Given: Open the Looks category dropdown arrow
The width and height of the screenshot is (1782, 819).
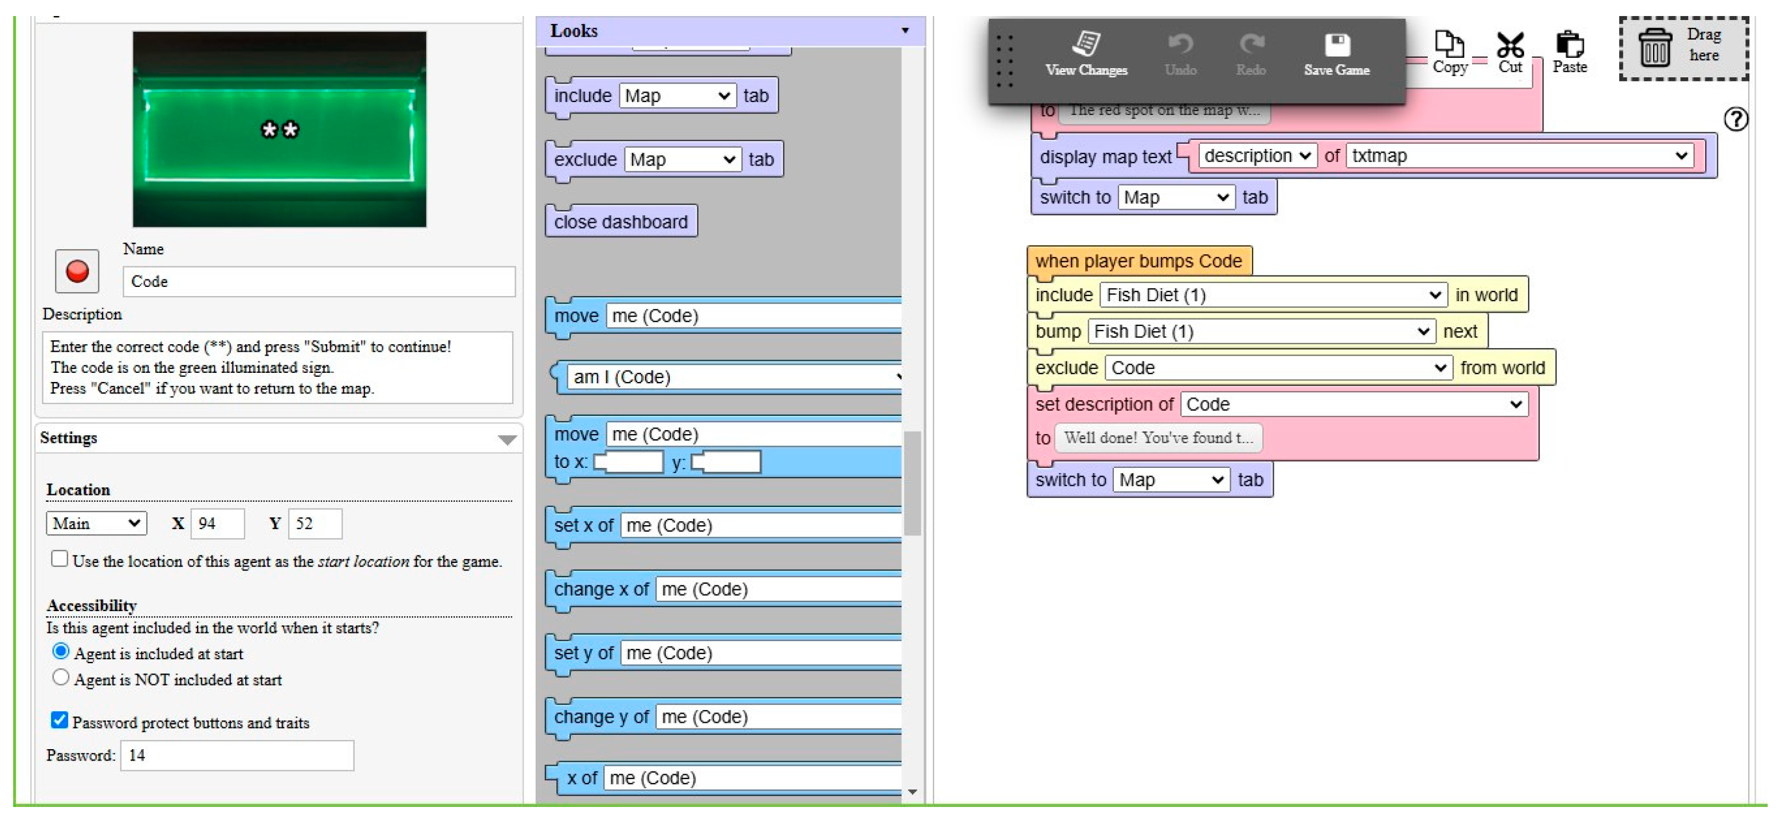Looking at the screenshot, I should 905,30.
